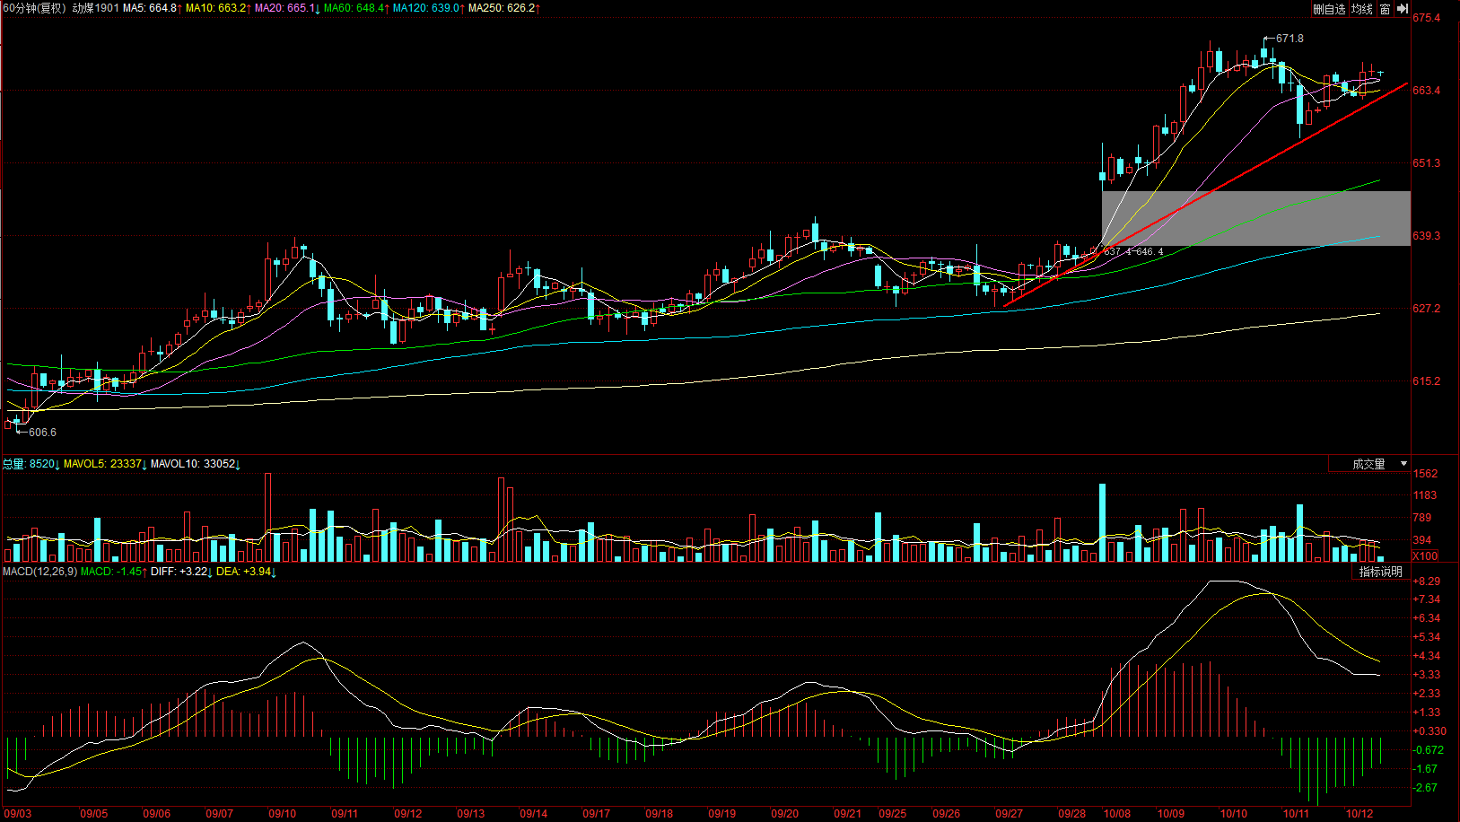Click the 10/12 date on the time axis
Screen dimensions: 1460x822
tap(1359, 814)
